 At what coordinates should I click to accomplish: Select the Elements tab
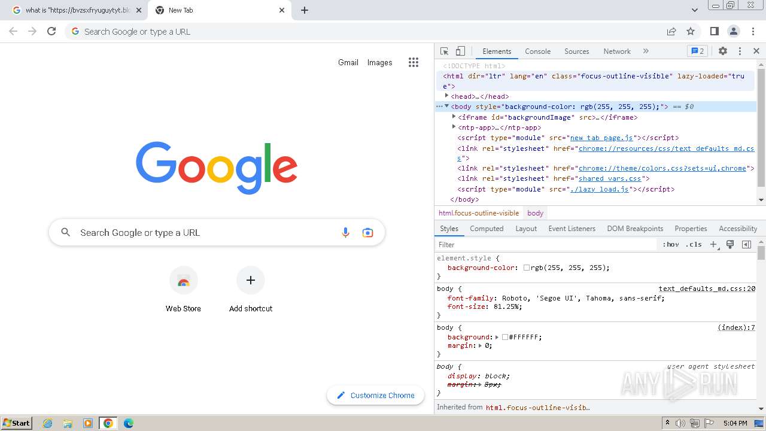coord(497,51)
